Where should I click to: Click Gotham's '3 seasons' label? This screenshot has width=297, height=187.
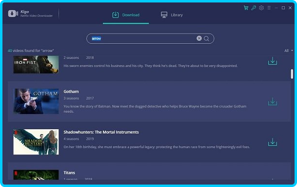coord(71,98)
